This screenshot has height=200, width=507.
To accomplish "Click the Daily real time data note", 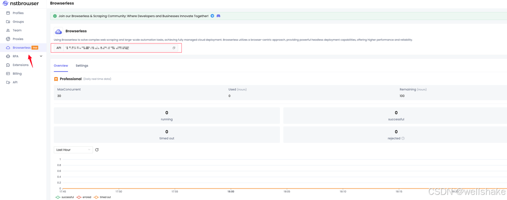I will 97,79.
